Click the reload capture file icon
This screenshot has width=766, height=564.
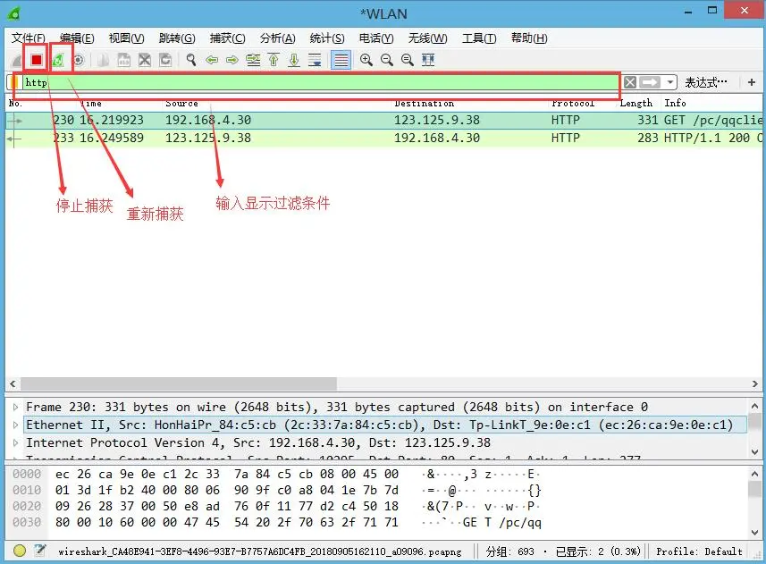coord(165,60)
